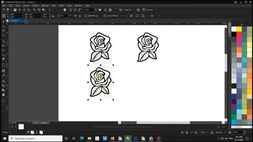Open the Window menu
Viewport: 253px width, 142px height.
79,6
